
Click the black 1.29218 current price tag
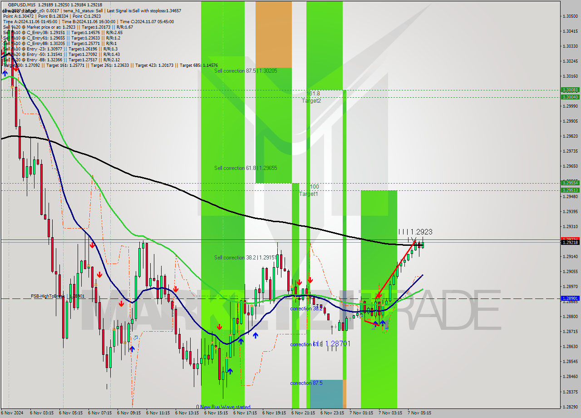coord(570,243)
